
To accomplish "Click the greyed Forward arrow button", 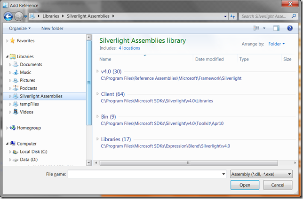I will (19, 16).
